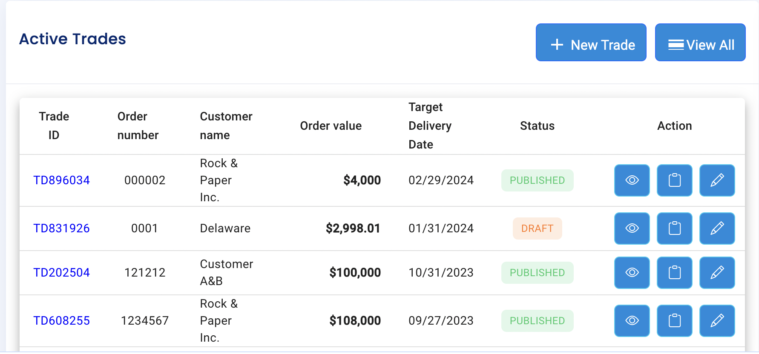759x354 pixels.
Task: Click the DRAFT status badge
Action: tap(537, 228)
